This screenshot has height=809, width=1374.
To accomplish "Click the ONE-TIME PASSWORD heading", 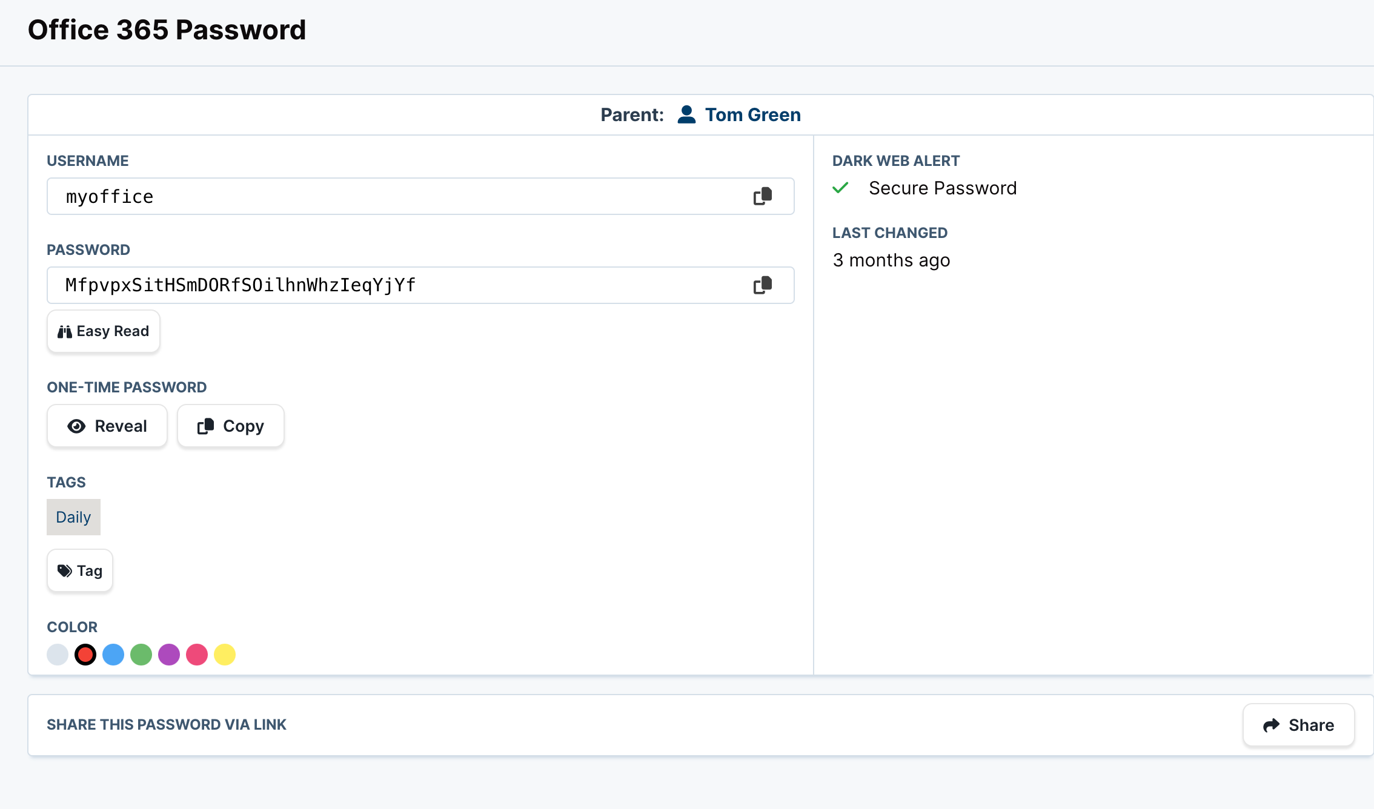I will (x=127, y=388).
